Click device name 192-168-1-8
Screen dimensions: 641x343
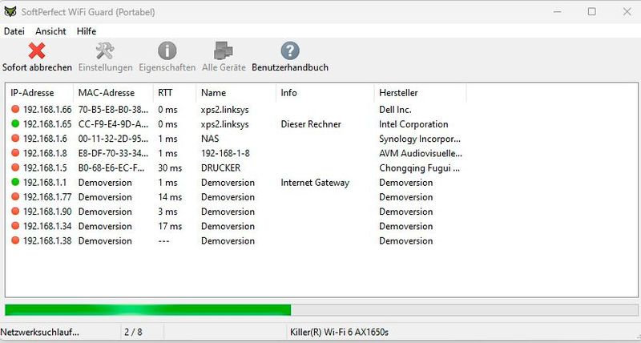click(225, 153)
